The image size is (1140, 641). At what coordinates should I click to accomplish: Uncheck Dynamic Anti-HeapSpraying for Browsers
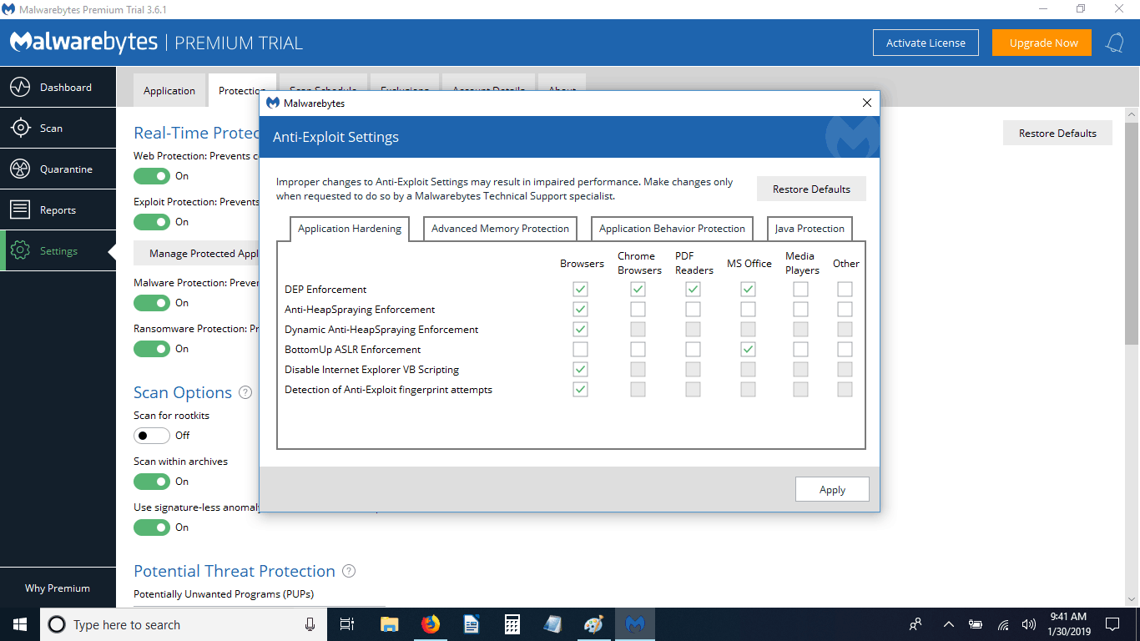click(x=580, y=330)
